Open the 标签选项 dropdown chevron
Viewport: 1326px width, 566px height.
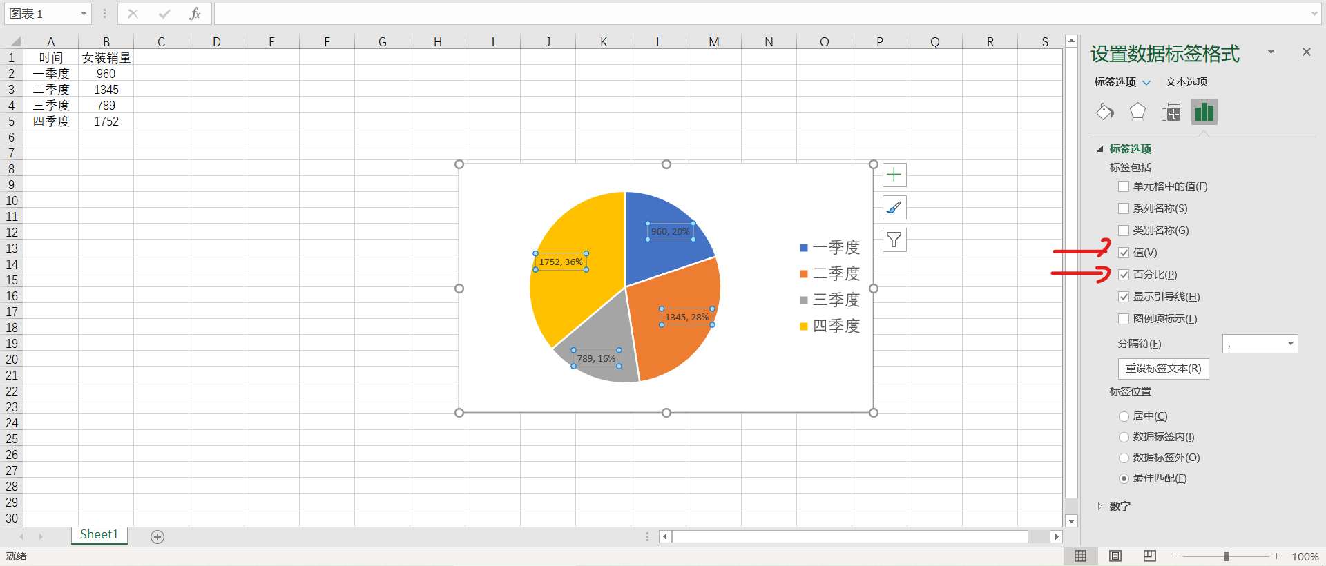(x=1146, y=82)
